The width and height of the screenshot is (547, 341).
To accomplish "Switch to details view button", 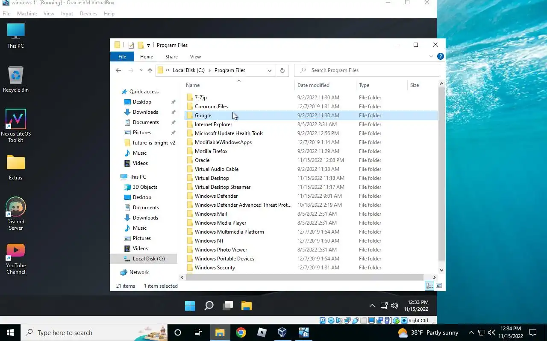I will pos(430,286).
